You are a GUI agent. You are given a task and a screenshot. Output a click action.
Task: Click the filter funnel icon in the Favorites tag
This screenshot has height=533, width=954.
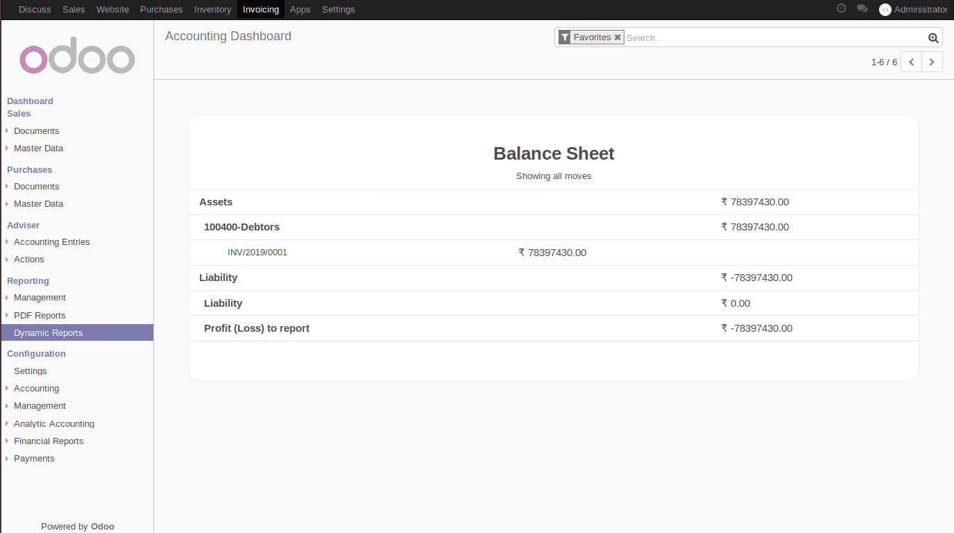pos(565,37)
